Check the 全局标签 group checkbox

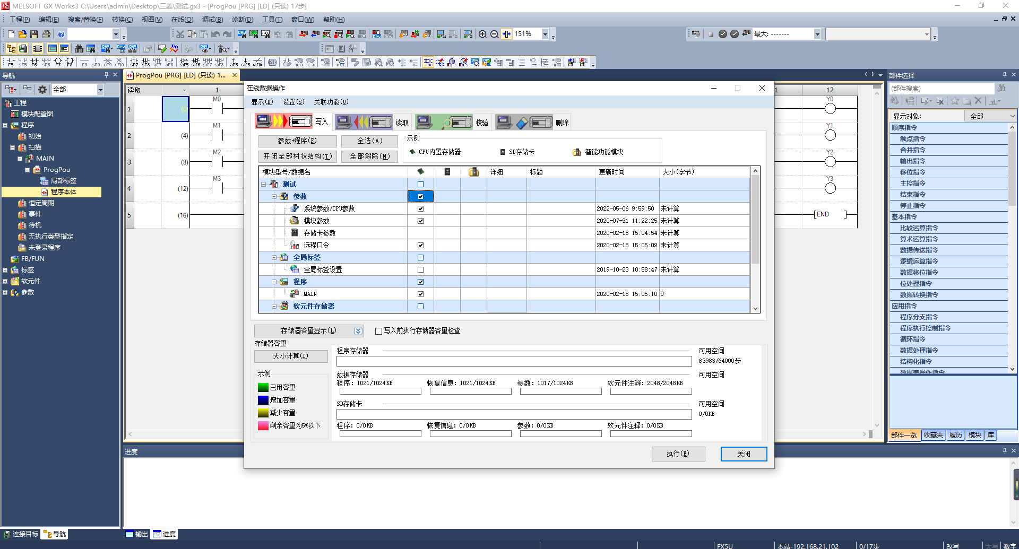point(421,257)
